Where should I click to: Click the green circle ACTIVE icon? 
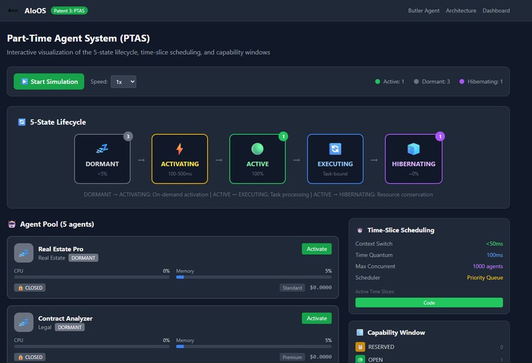[x=257, y=148]
